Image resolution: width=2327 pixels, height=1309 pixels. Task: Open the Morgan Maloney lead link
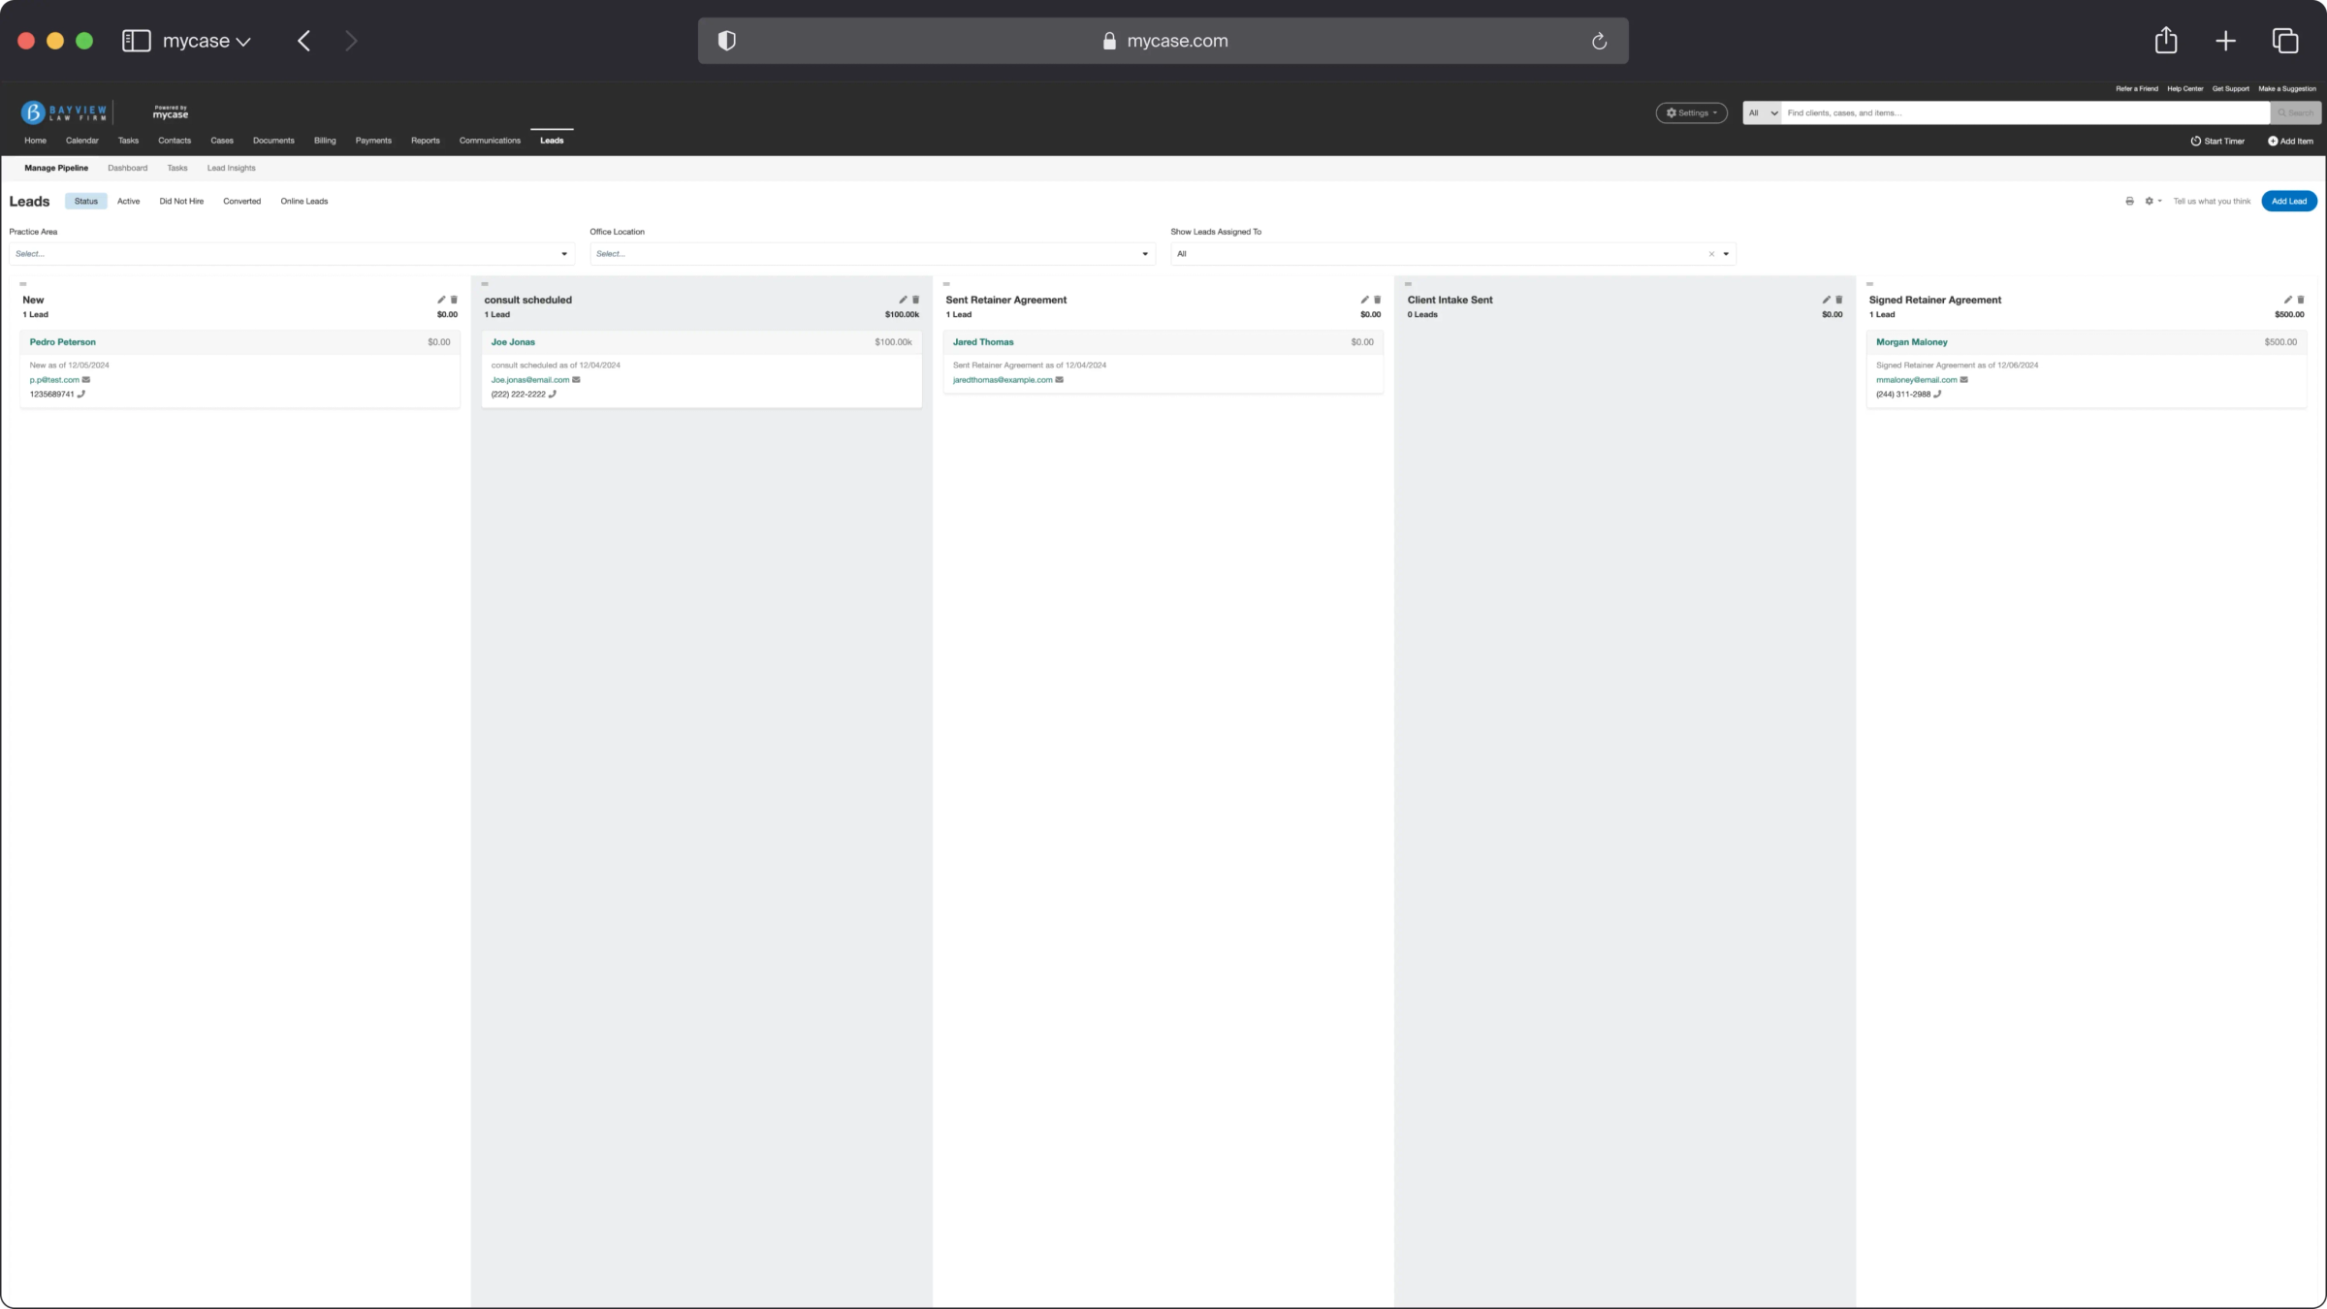coord(1911,341)
